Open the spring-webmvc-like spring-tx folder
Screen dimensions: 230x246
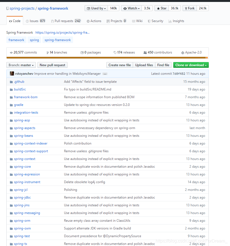point(21,244)
